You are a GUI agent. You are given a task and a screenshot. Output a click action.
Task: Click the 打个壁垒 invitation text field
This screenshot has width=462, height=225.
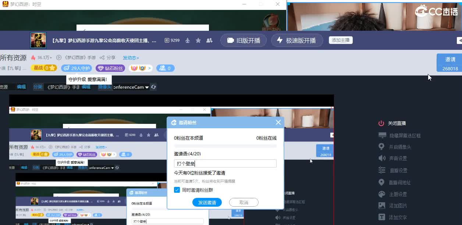225,163
